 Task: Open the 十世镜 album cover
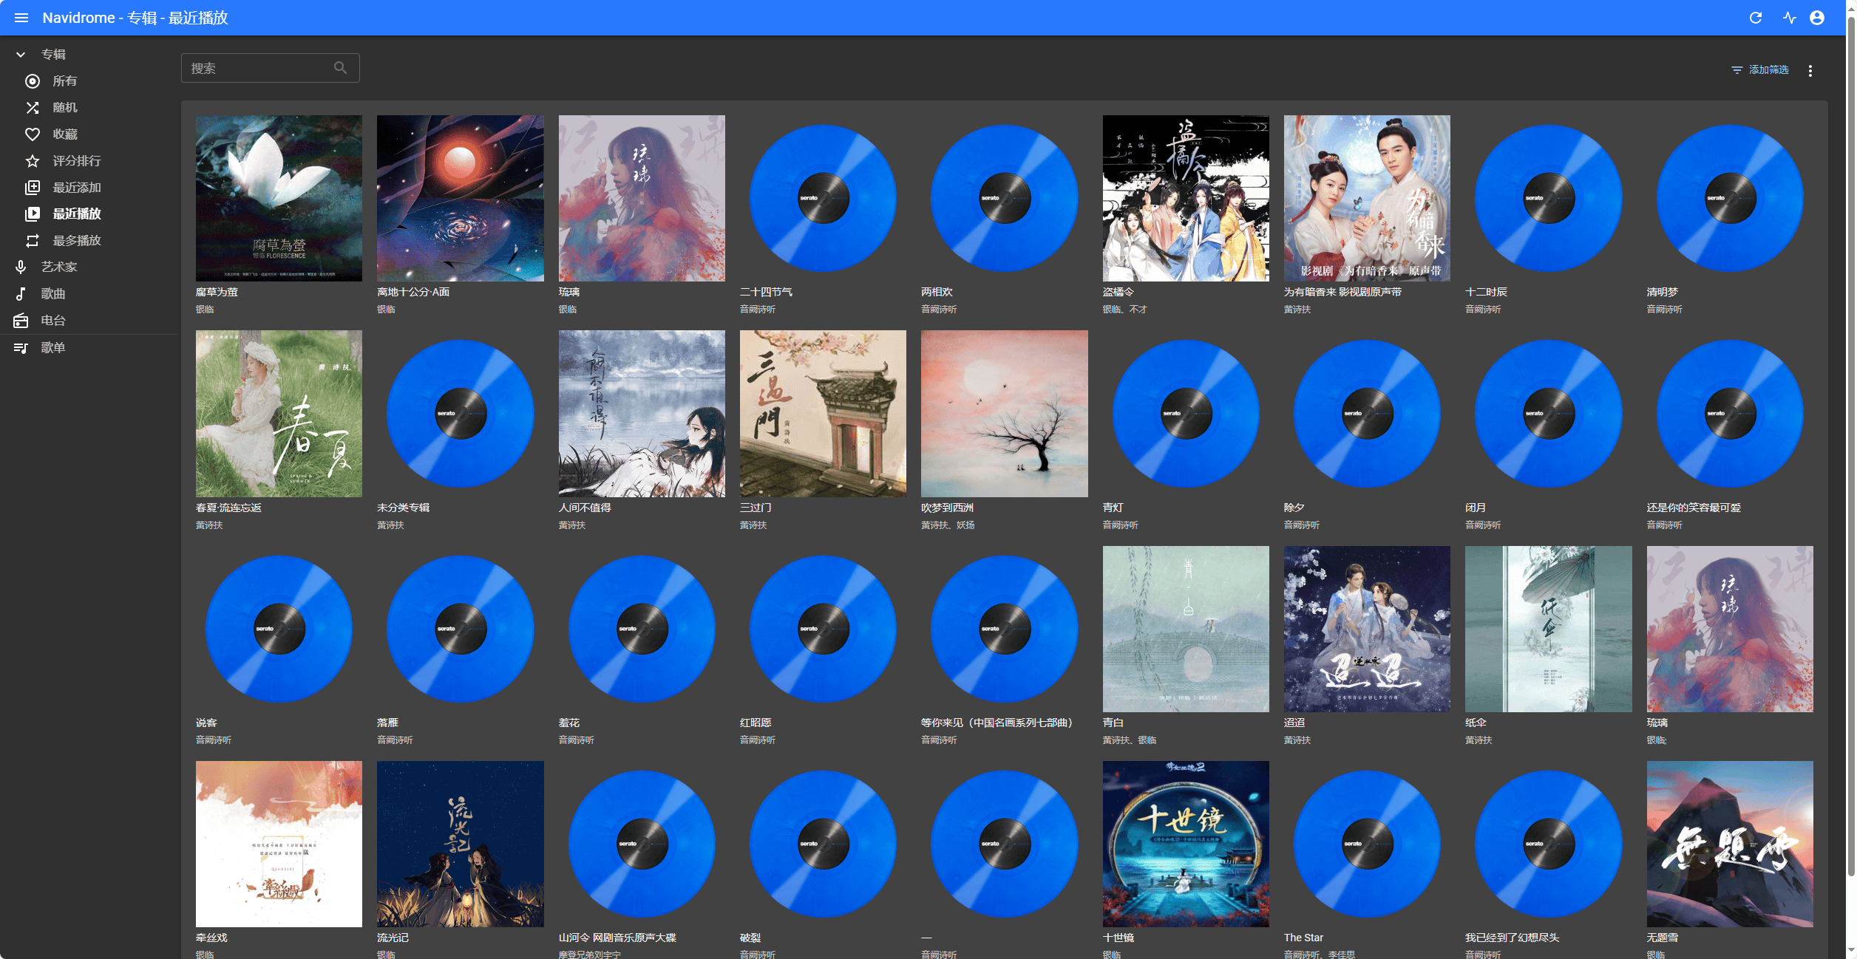(1186, 844)
